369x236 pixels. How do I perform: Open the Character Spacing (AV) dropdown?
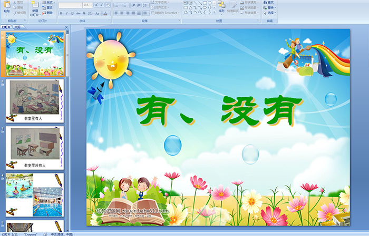(x=91, y=13)
